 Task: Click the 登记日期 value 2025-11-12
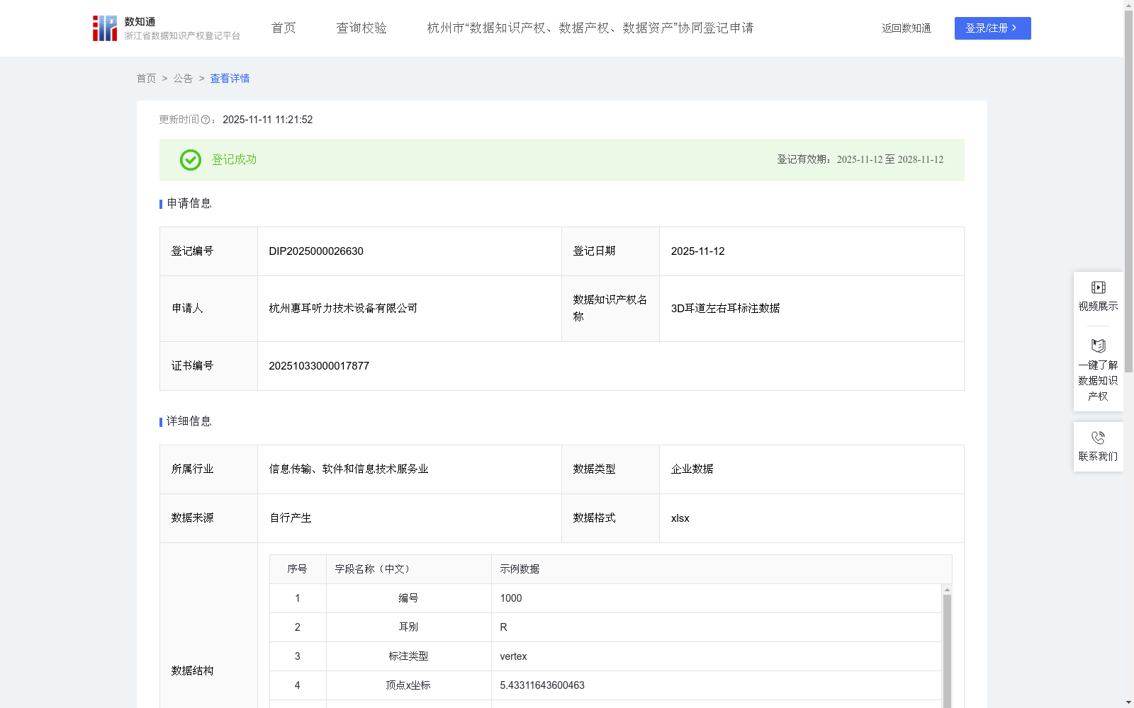coord(698,251)
